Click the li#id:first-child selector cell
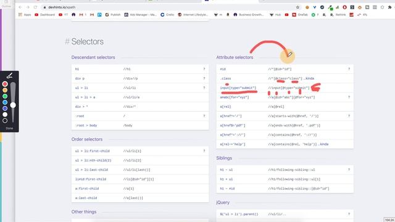This screenshot has width=395, height=222. pyautogui.click(x=91, y=179)
